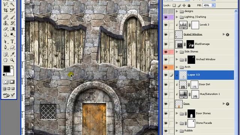Hide the Levels 3 layer
Viewport: 240px width, 135px height.
(x=166, y=25)
